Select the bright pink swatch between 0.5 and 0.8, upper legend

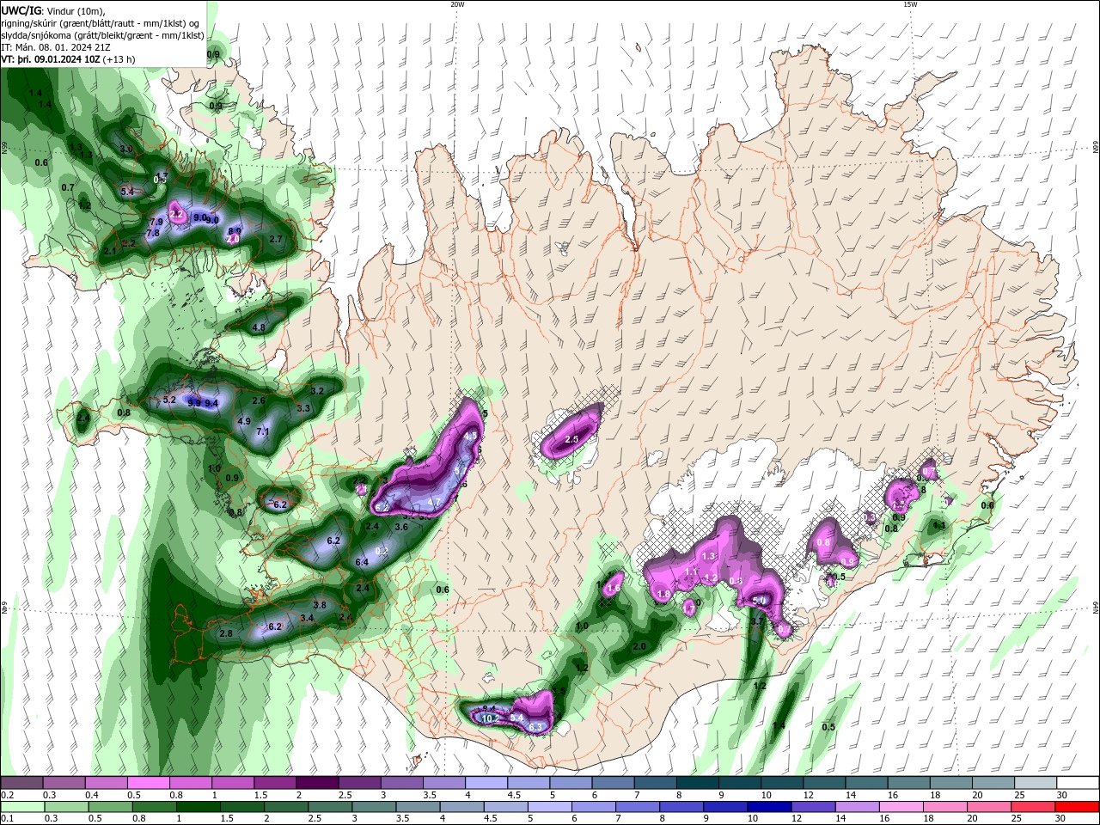pyautogui.click(x=149, y=783)
